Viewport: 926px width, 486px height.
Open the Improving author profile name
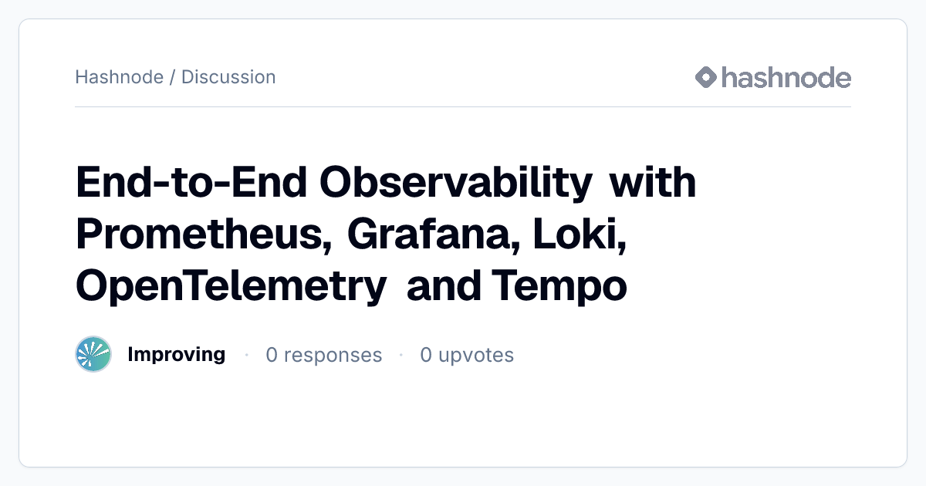click(176, 355)
